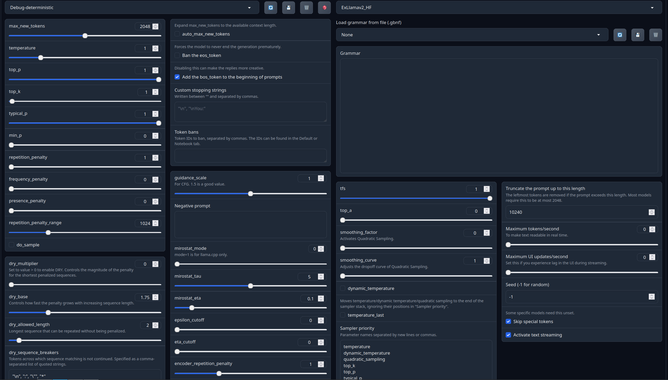Refresh the grammar file list
The image size is (668, 380).
(x=620, y=35)
